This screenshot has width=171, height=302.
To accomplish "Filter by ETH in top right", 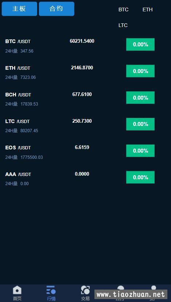I will pos(147,9).
